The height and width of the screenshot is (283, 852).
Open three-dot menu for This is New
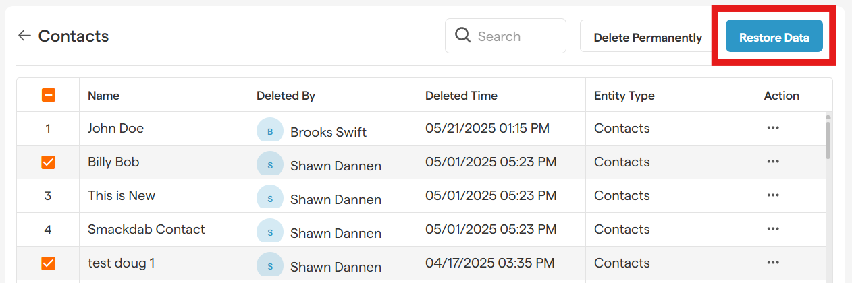pyautogui.click(x=773, y=195)
